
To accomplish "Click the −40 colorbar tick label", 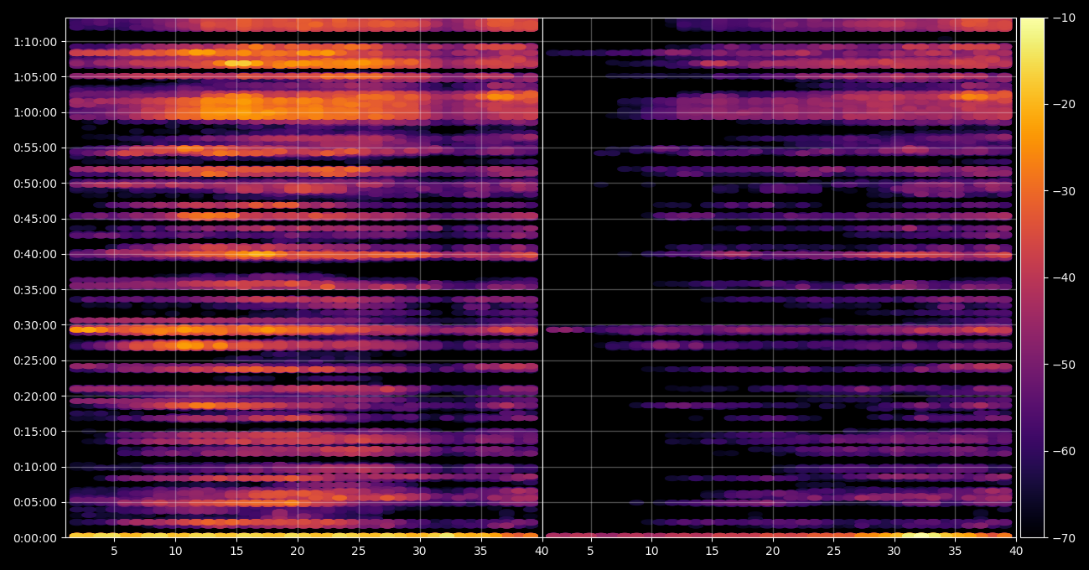I will pyautogui.click(x=1064, y=277).
